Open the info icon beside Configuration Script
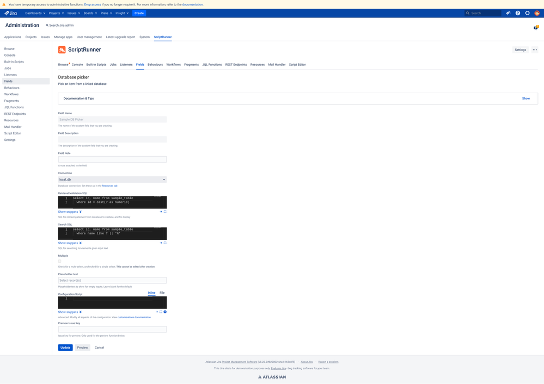This screenshot has height=384, width=544. point(164,312)
